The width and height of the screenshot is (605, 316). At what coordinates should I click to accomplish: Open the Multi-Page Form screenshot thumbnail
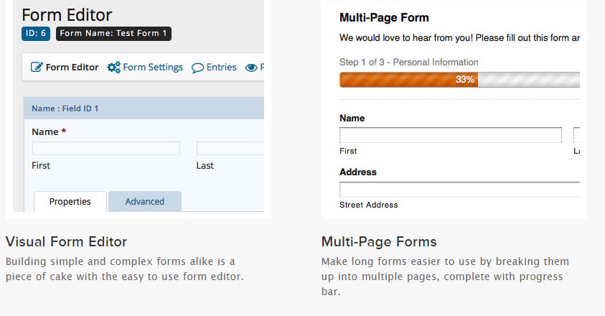pyautogui.click(x=454, y=109)
